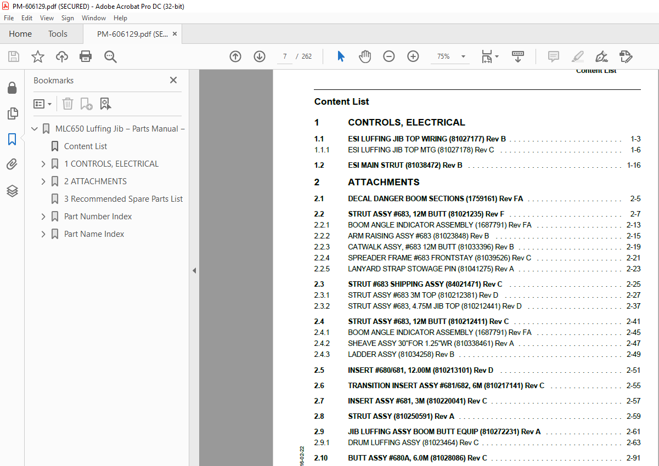Open the Window menu
The height and width of the screenshot is (466, 659).
94,18
